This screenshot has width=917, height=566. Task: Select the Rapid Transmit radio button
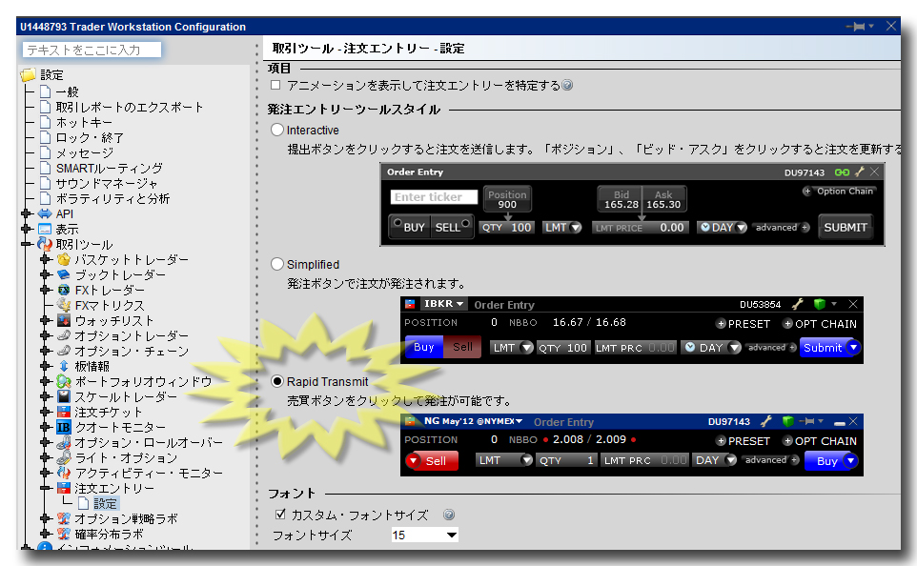pos(277,381)
